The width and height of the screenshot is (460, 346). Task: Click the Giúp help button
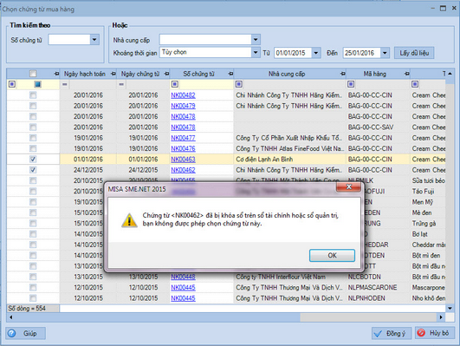pyautogui.click(x=25, y=333)
